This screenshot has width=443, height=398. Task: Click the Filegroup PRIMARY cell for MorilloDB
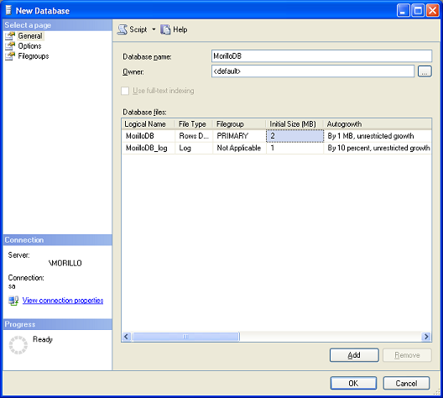239,136
